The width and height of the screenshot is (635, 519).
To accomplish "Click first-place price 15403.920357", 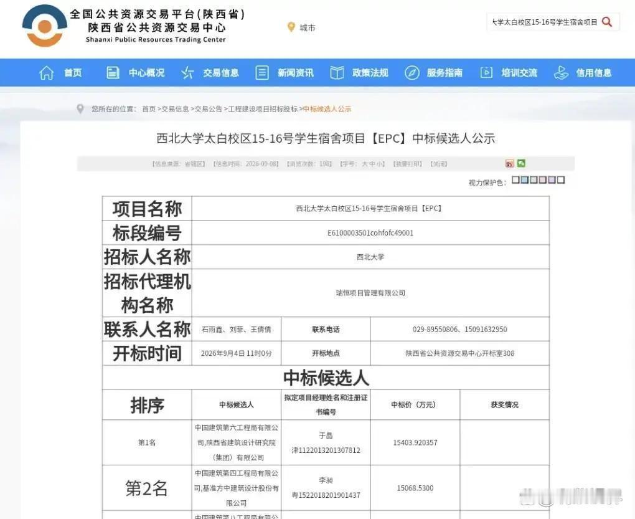I will 415,442.
